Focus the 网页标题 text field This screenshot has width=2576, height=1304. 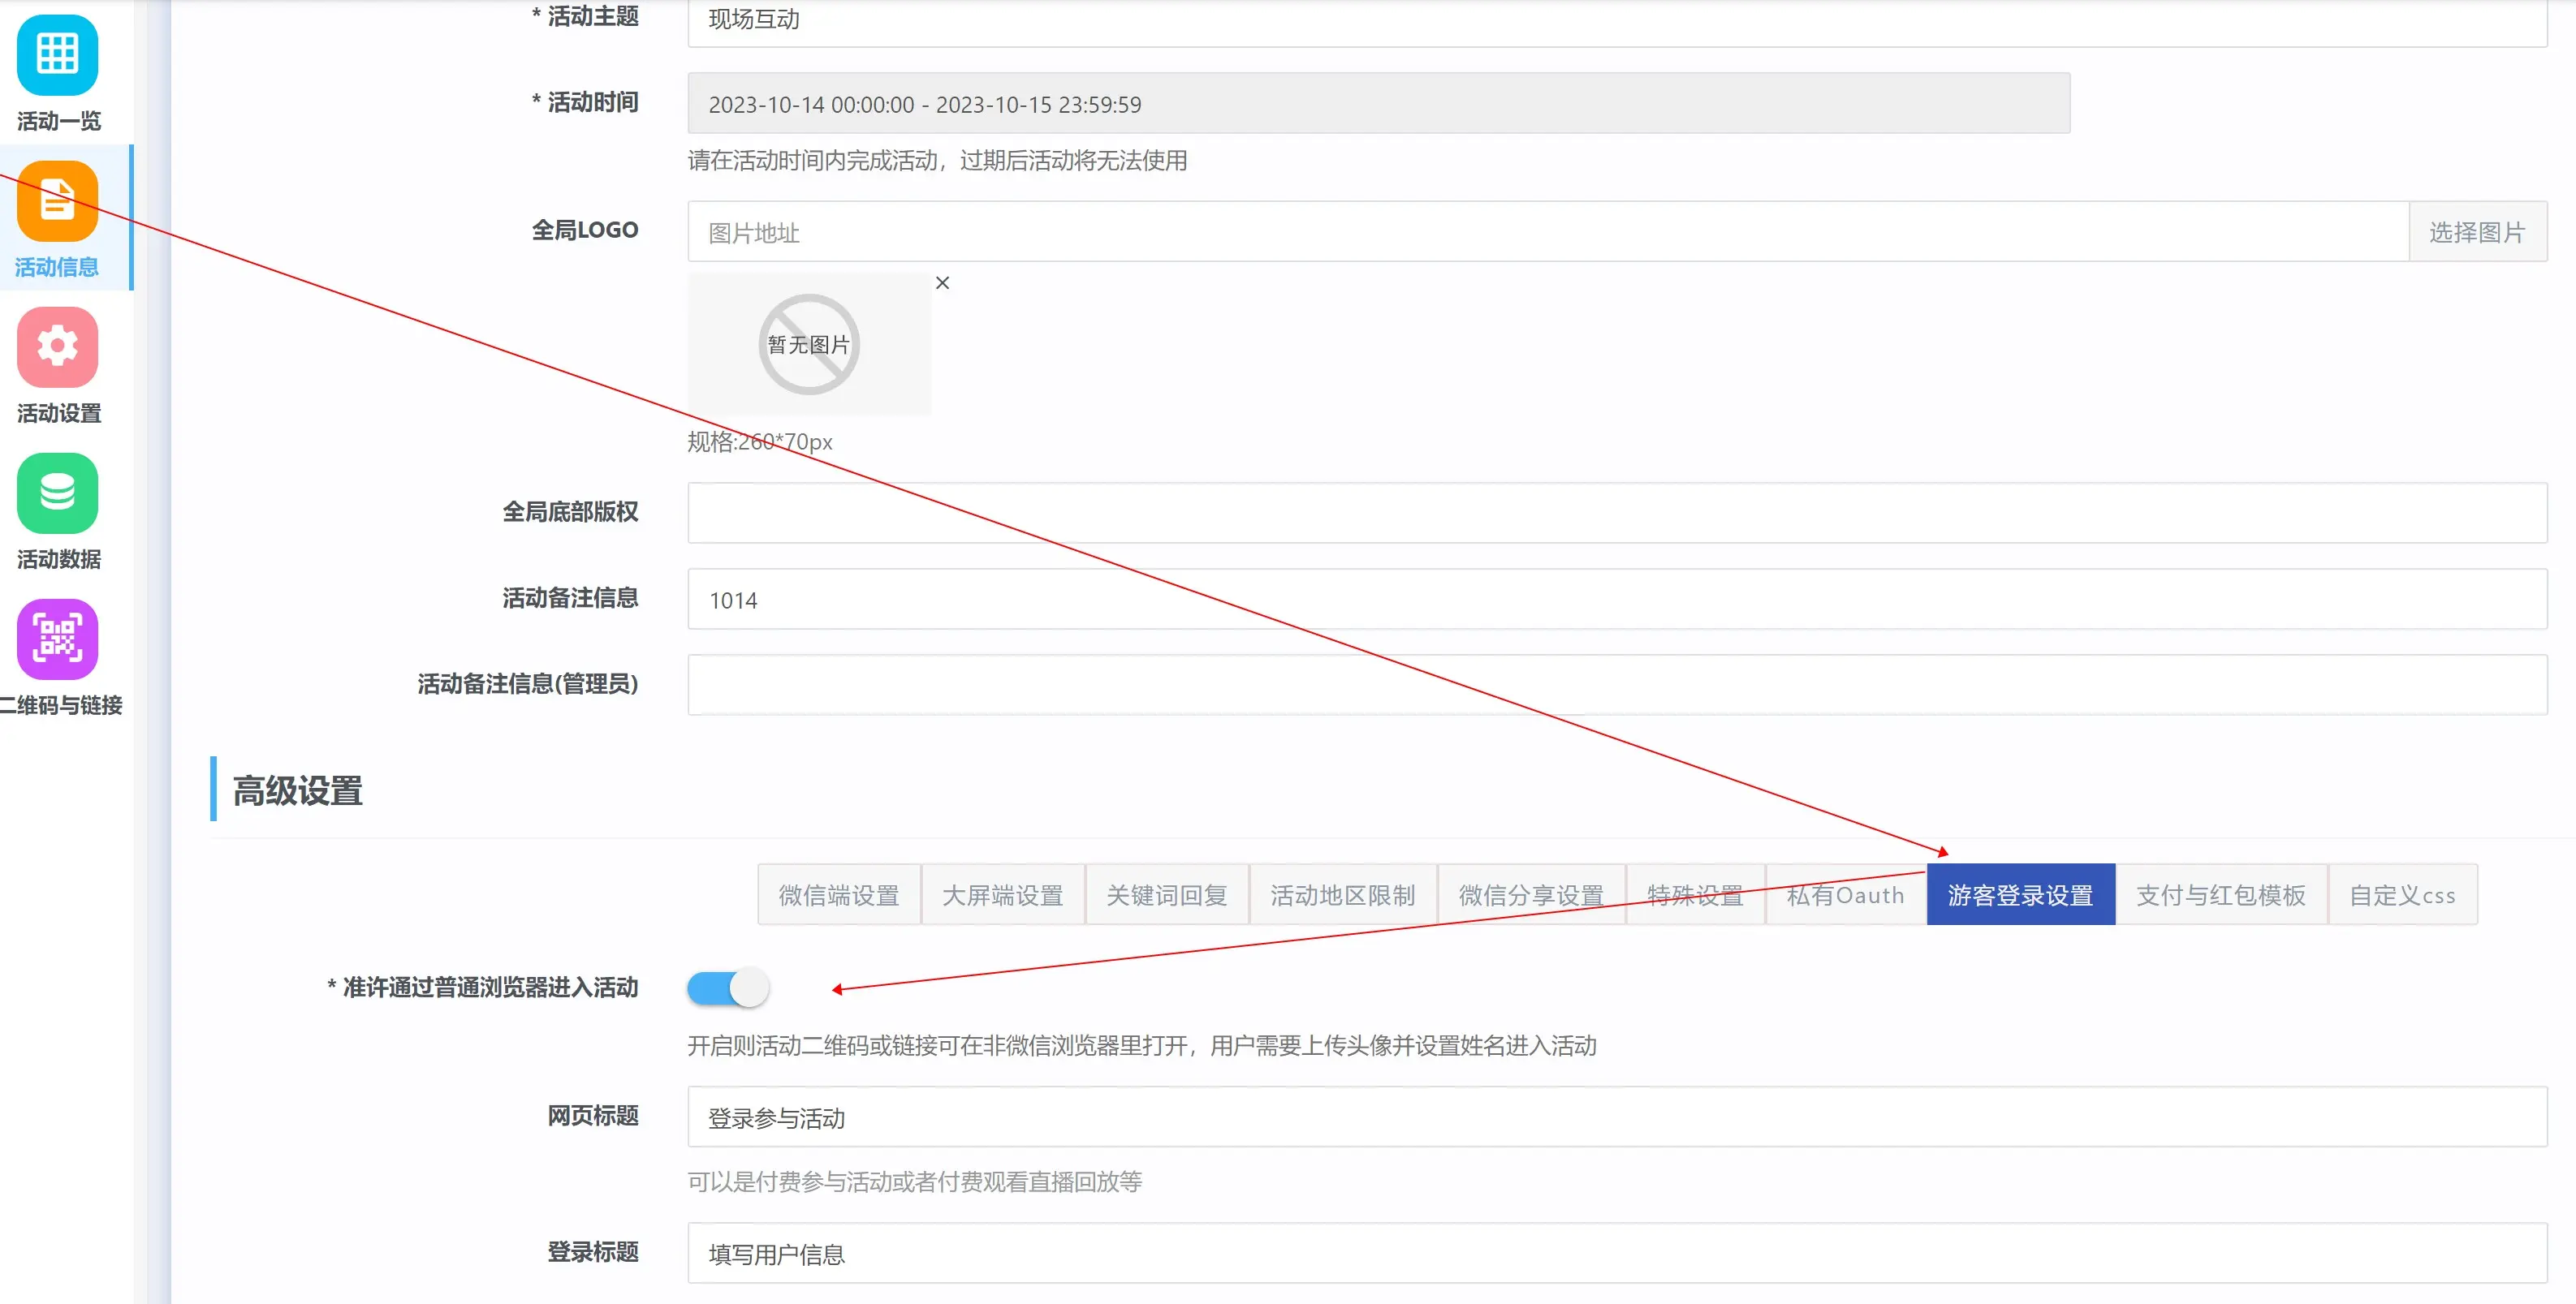[1616, 1117]
